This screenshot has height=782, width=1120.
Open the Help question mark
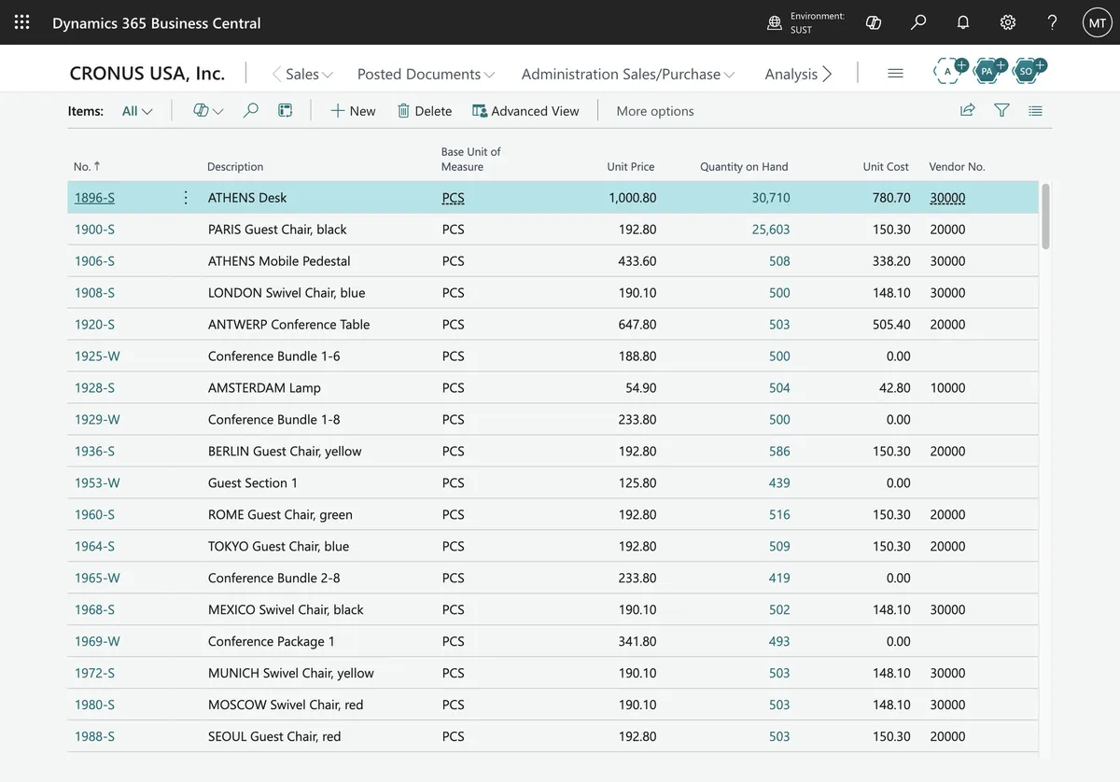(x=1052, y=22)
